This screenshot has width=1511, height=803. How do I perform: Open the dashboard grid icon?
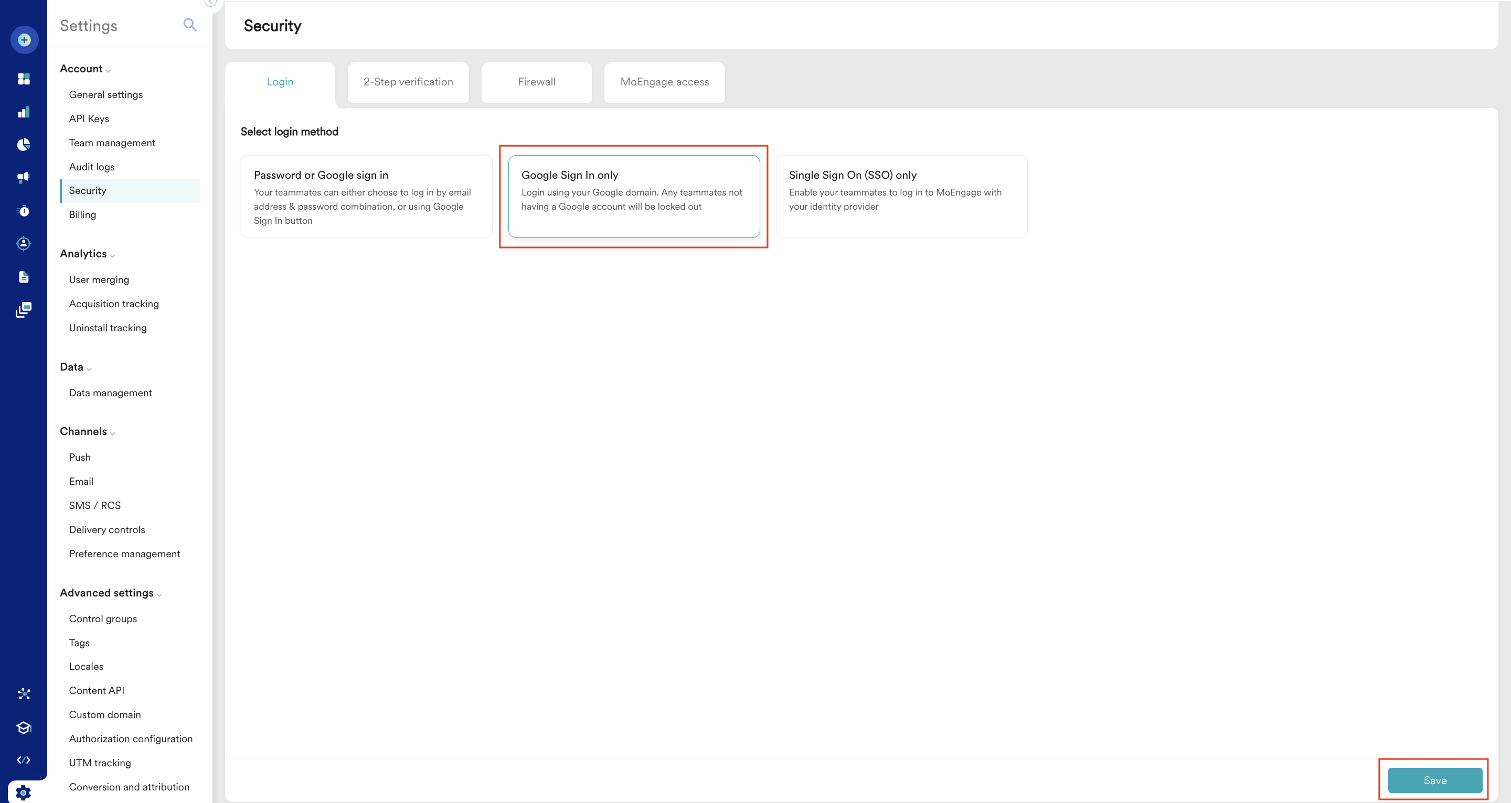coord(24,79)
